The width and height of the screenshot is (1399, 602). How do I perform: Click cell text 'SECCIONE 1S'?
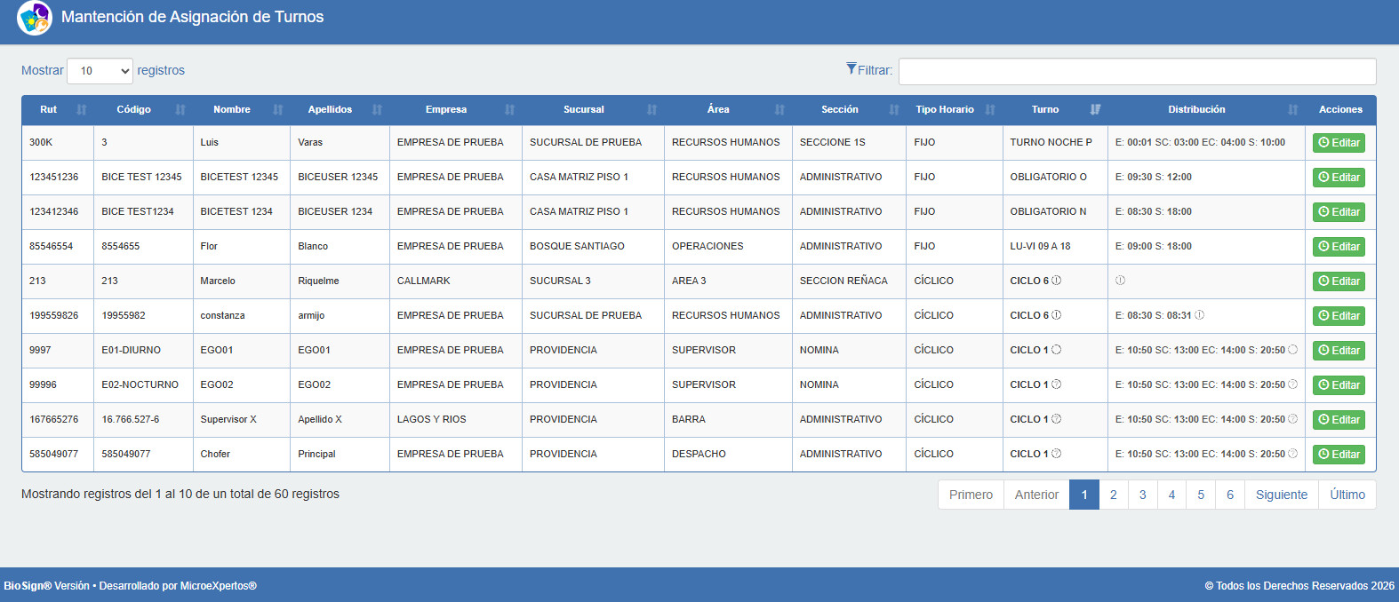832,142
